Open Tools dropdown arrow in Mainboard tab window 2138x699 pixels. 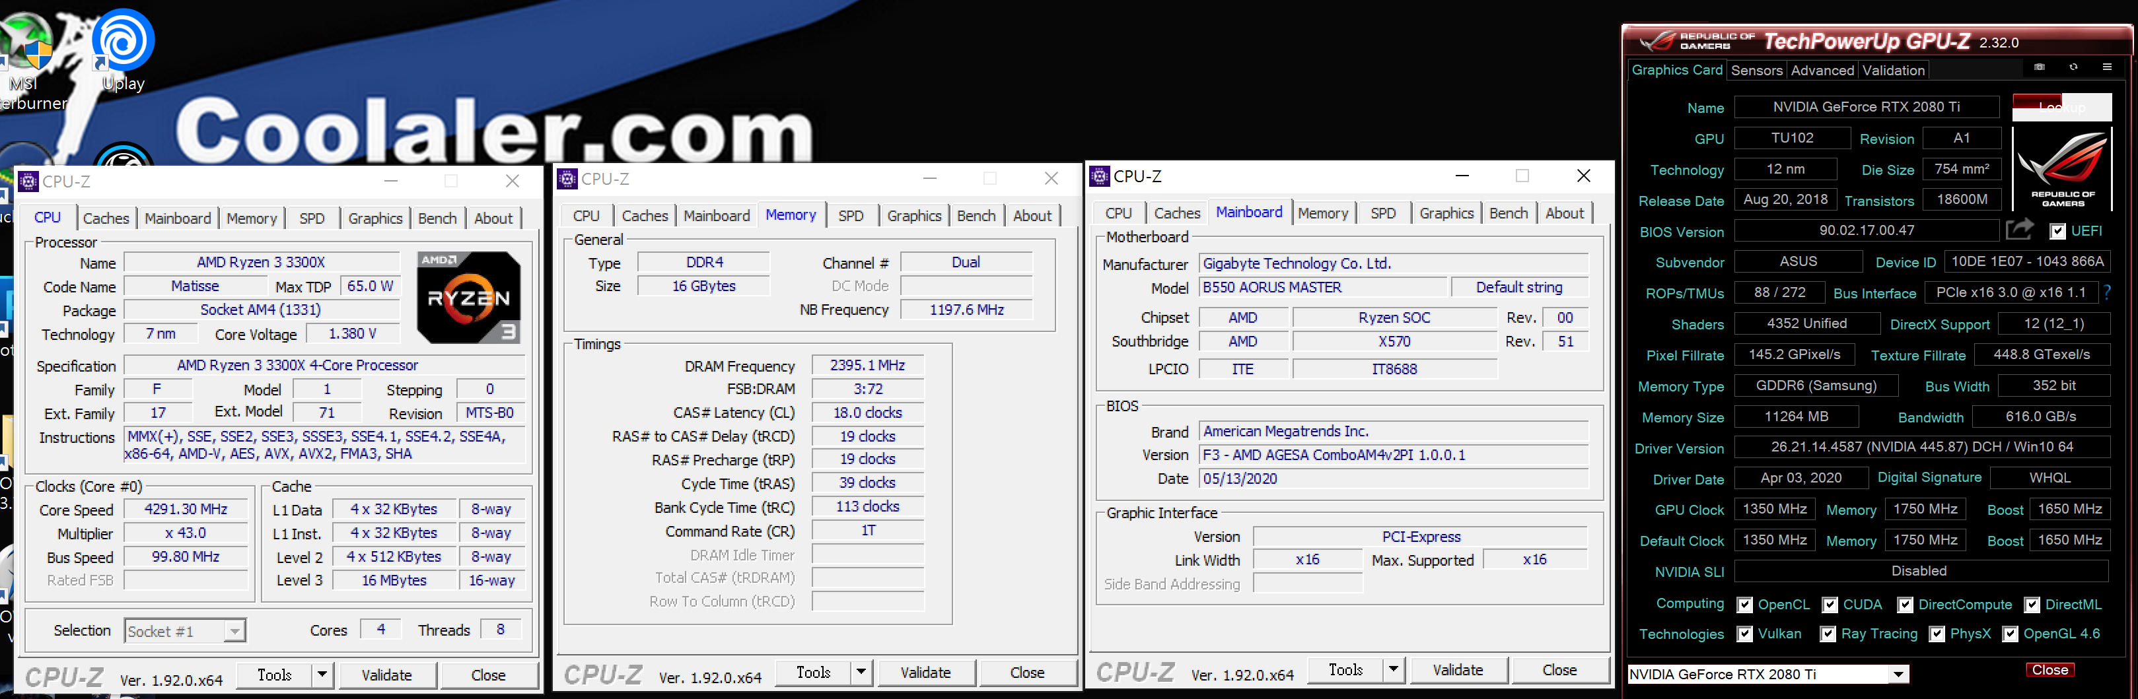click(1394, 670)
